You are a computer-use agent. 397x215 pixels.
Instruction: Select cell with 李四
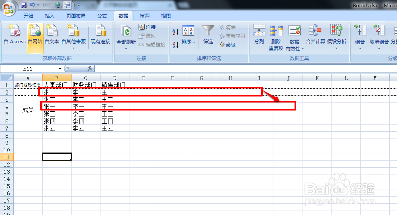[86, 121]
